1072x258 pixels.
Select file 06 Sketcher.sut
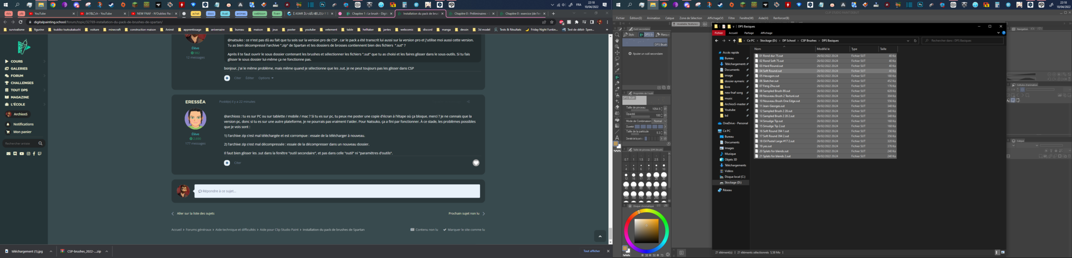point(825,81)
